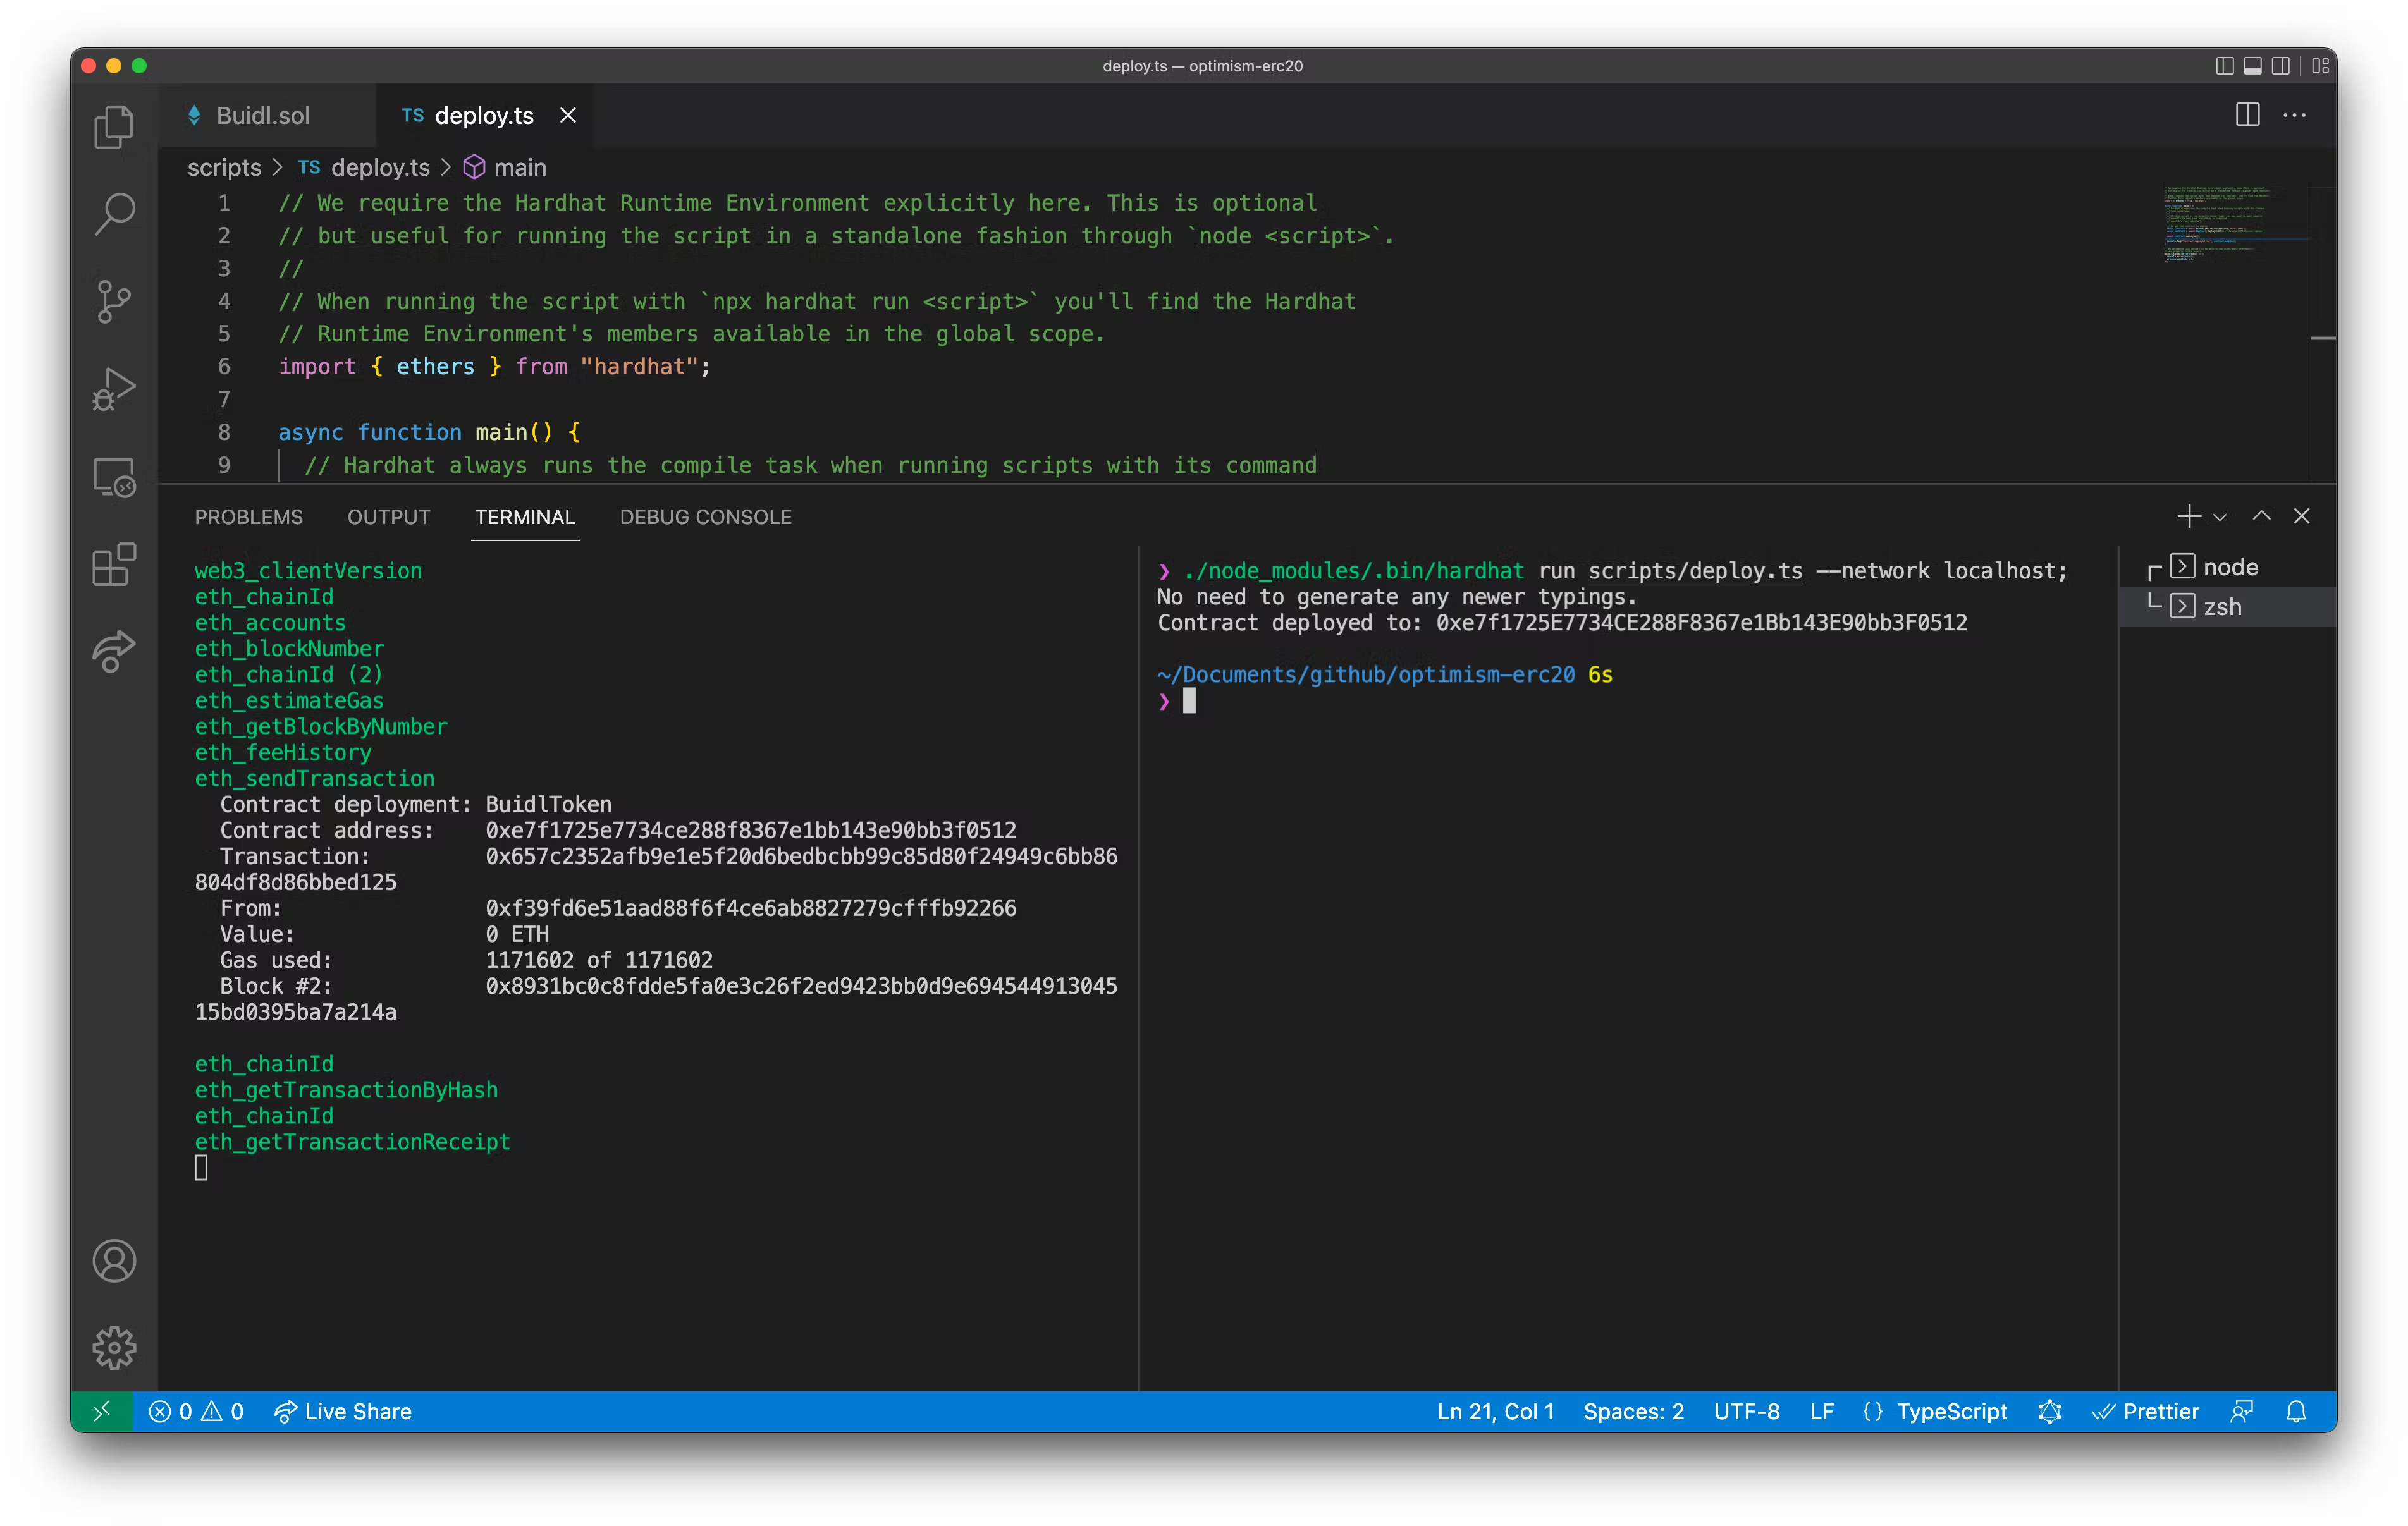The width and height of the screenshot is (2408, 1526).
Task: Open the Live Share view in activity bar
Action: pyautogui.click(x=114, y=652)
